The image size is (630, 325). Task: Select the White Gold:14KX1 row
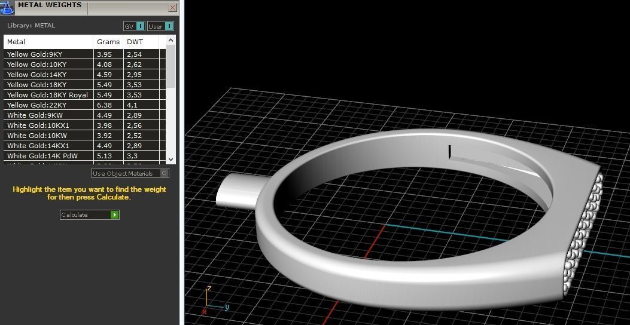85,146
